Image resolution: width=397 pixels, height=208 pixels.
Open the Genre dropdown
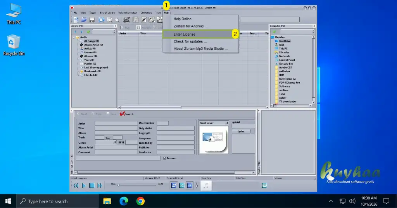[115, 142]
